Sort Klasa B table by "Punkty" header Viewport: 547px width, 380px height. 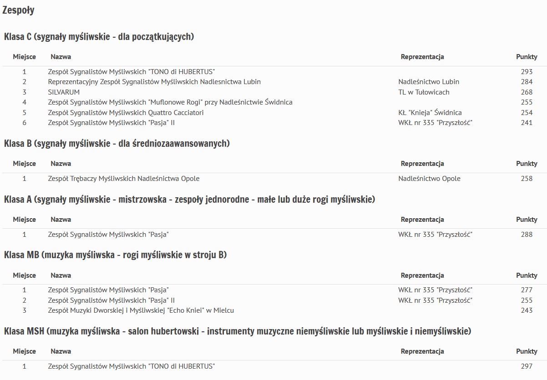[527, 164]
